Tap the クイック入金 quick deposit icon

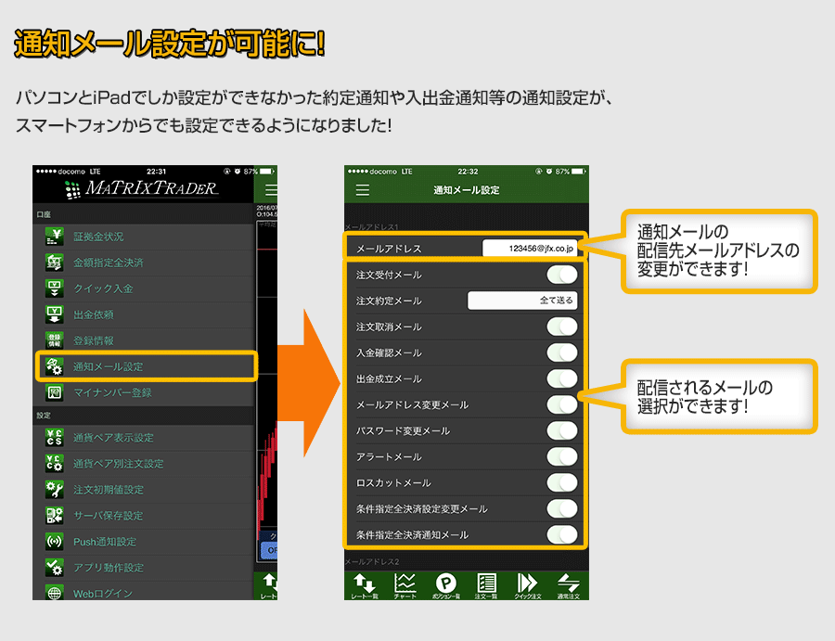click(55, 288)
